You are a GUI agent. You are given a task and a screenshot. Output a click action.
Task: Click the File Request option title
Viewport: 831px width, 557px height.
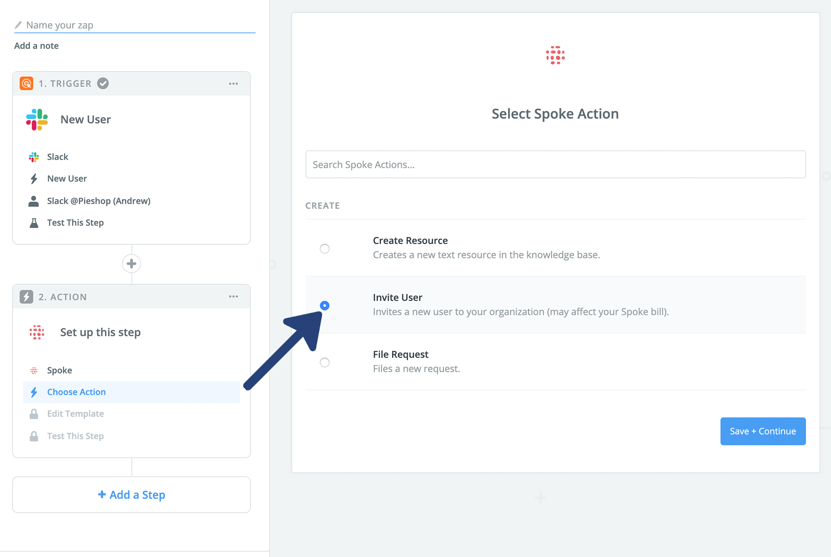click(x=400, y=354)
